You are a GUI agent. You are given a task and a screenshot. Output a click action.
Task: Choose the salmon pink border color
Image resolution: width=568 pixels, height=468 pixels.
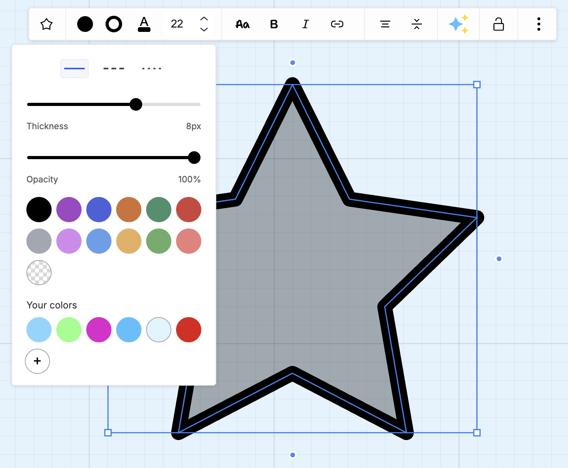189,241
